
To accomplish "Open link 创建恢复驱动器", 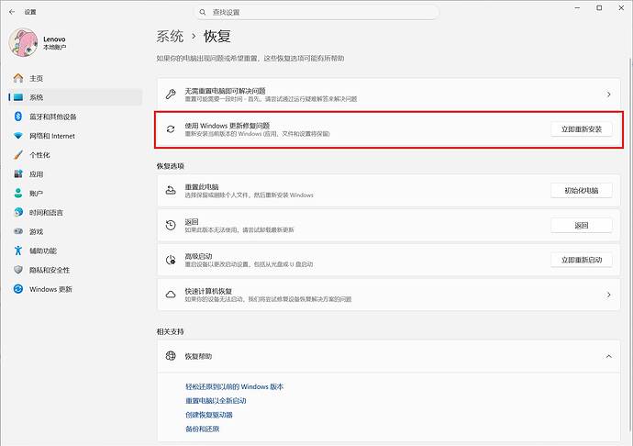I will tap(209, 415).
